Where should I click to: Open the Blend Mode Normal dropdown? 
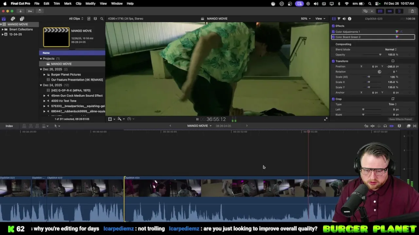(391, 49)
